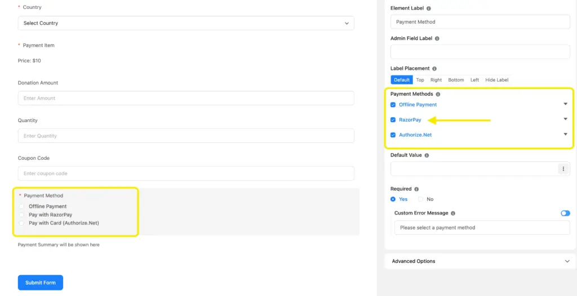Expand the Authorize.Net settings arrow
Image resolution: width=577 pixels, height=296 pixels.
[x=566, y=134]
